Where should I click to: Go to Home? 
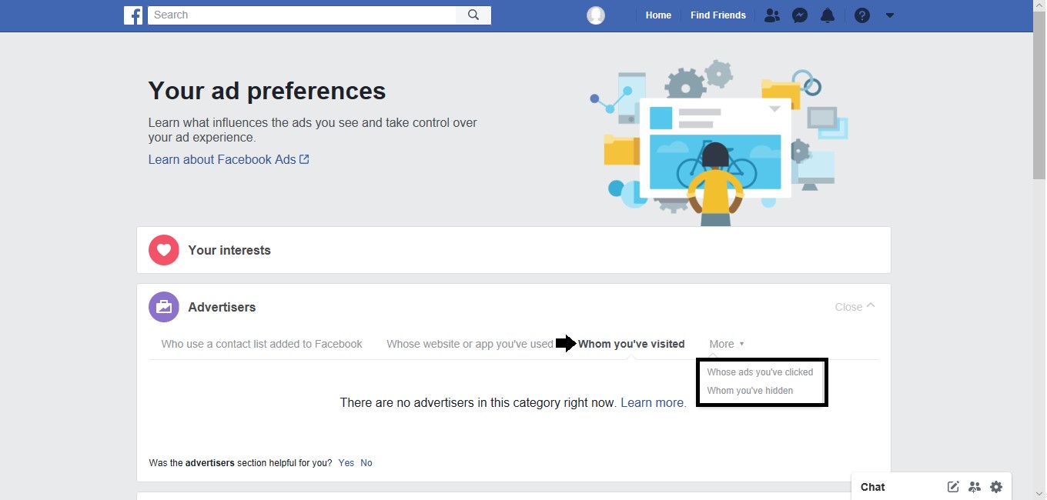[x=658, y=15]
